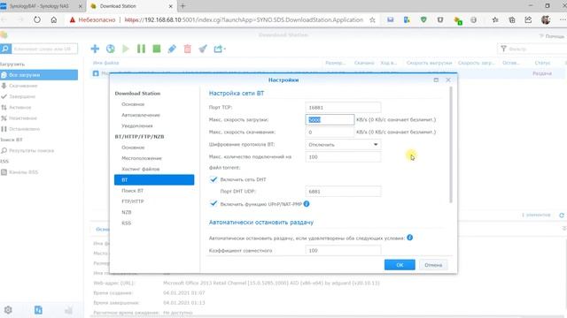Screen dimensions: 567x318
Task: Click the green Stop square icon
Action: point(157,49)
